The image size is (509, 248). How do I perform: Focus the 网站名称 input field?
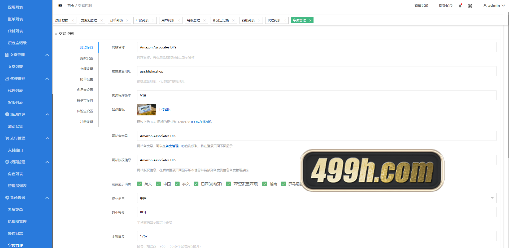click(317, 47)
